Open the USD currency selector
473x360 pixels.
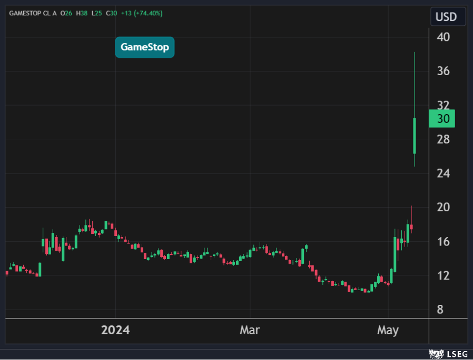coord(446,17)
